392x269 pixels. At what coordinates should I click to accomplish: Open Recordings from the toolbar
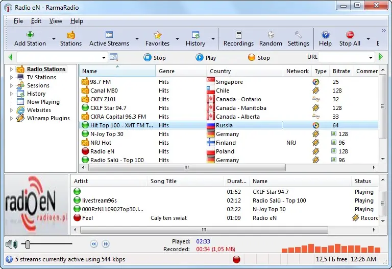(238, 38)
